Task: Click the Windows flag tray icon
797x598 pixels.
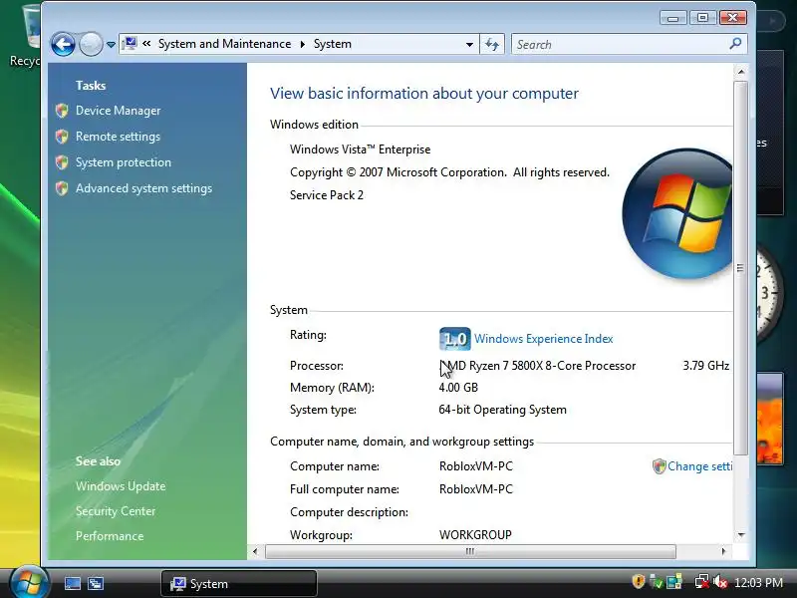Action: pyautogui.click(x=674, y=581)
